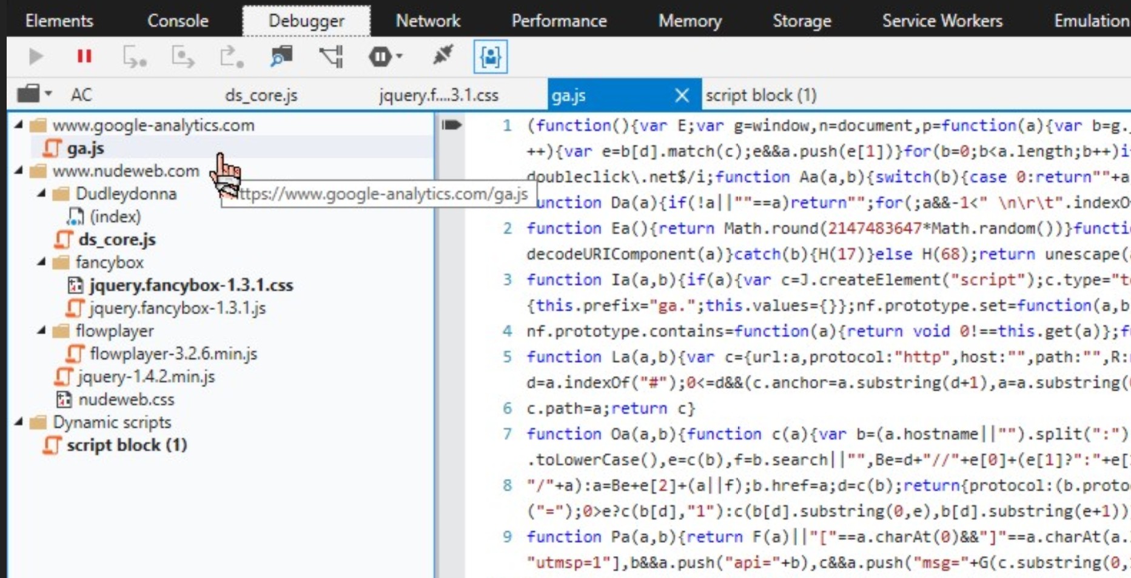The width and height of the screenshot is (1131, 578).
Task: Click the Step out icon
Action: tap(231, 57)
